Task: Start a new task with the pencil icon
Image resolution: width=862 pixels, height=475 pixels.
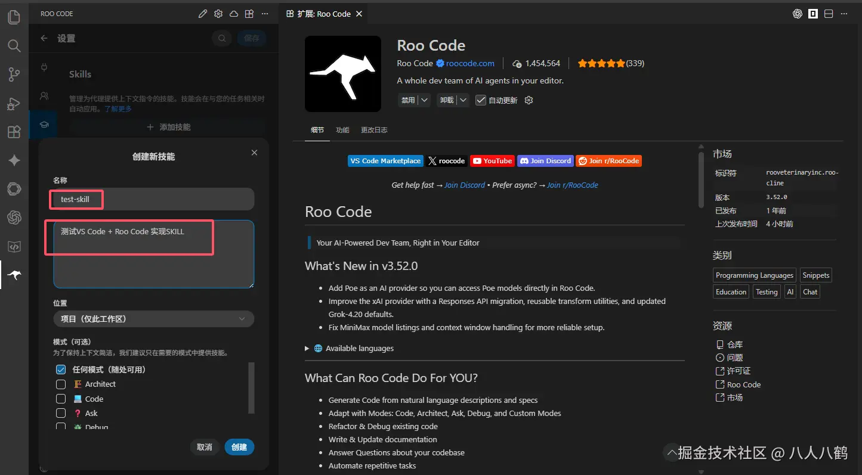Action: tap(203, 14)
